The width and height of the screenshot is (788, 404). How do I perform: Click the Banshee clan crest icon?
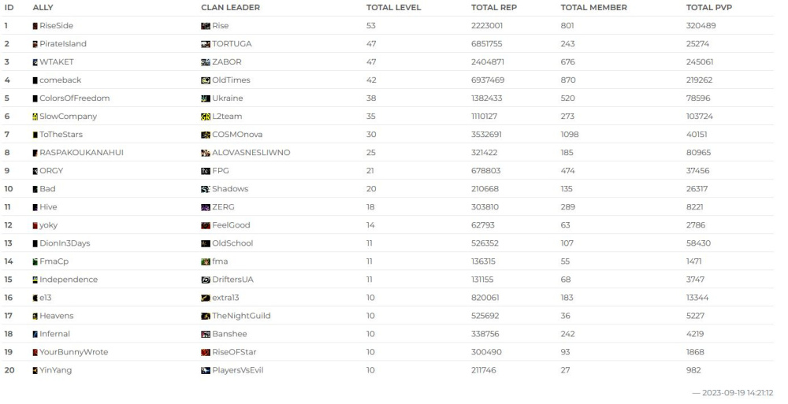pyautogui.click(x=206, y=334)
